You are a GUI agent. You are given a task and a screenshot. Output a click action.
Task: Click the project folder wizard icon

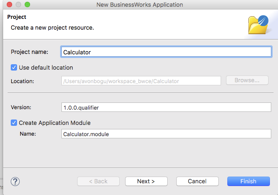point(259,25)
